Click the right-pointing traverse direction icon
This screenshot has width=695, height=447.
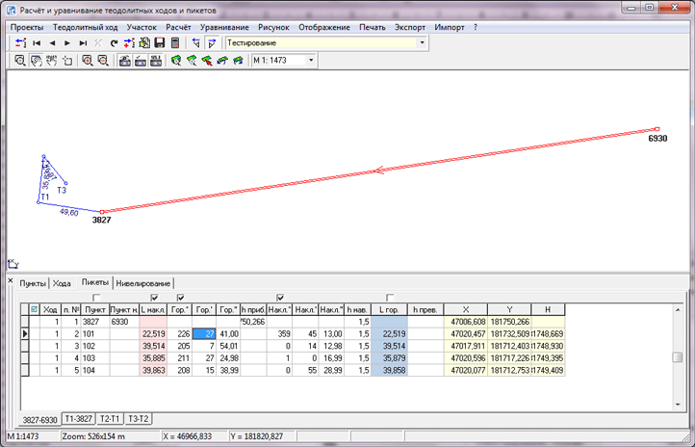pos(212,43)
